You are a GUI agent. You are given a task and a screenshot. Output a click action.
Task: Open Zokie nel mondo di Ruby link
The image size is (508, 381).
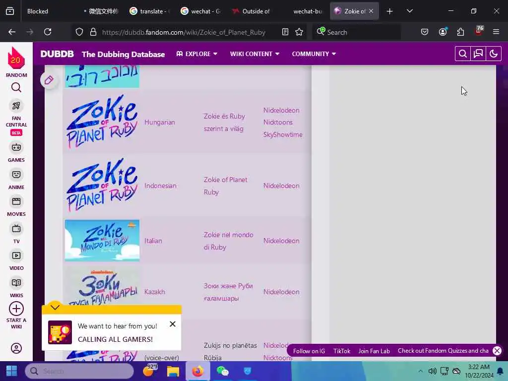point(228,241)
